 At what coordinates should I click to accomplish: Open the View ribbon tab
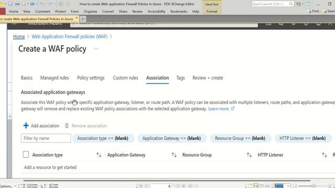click(x=27, y=11)
